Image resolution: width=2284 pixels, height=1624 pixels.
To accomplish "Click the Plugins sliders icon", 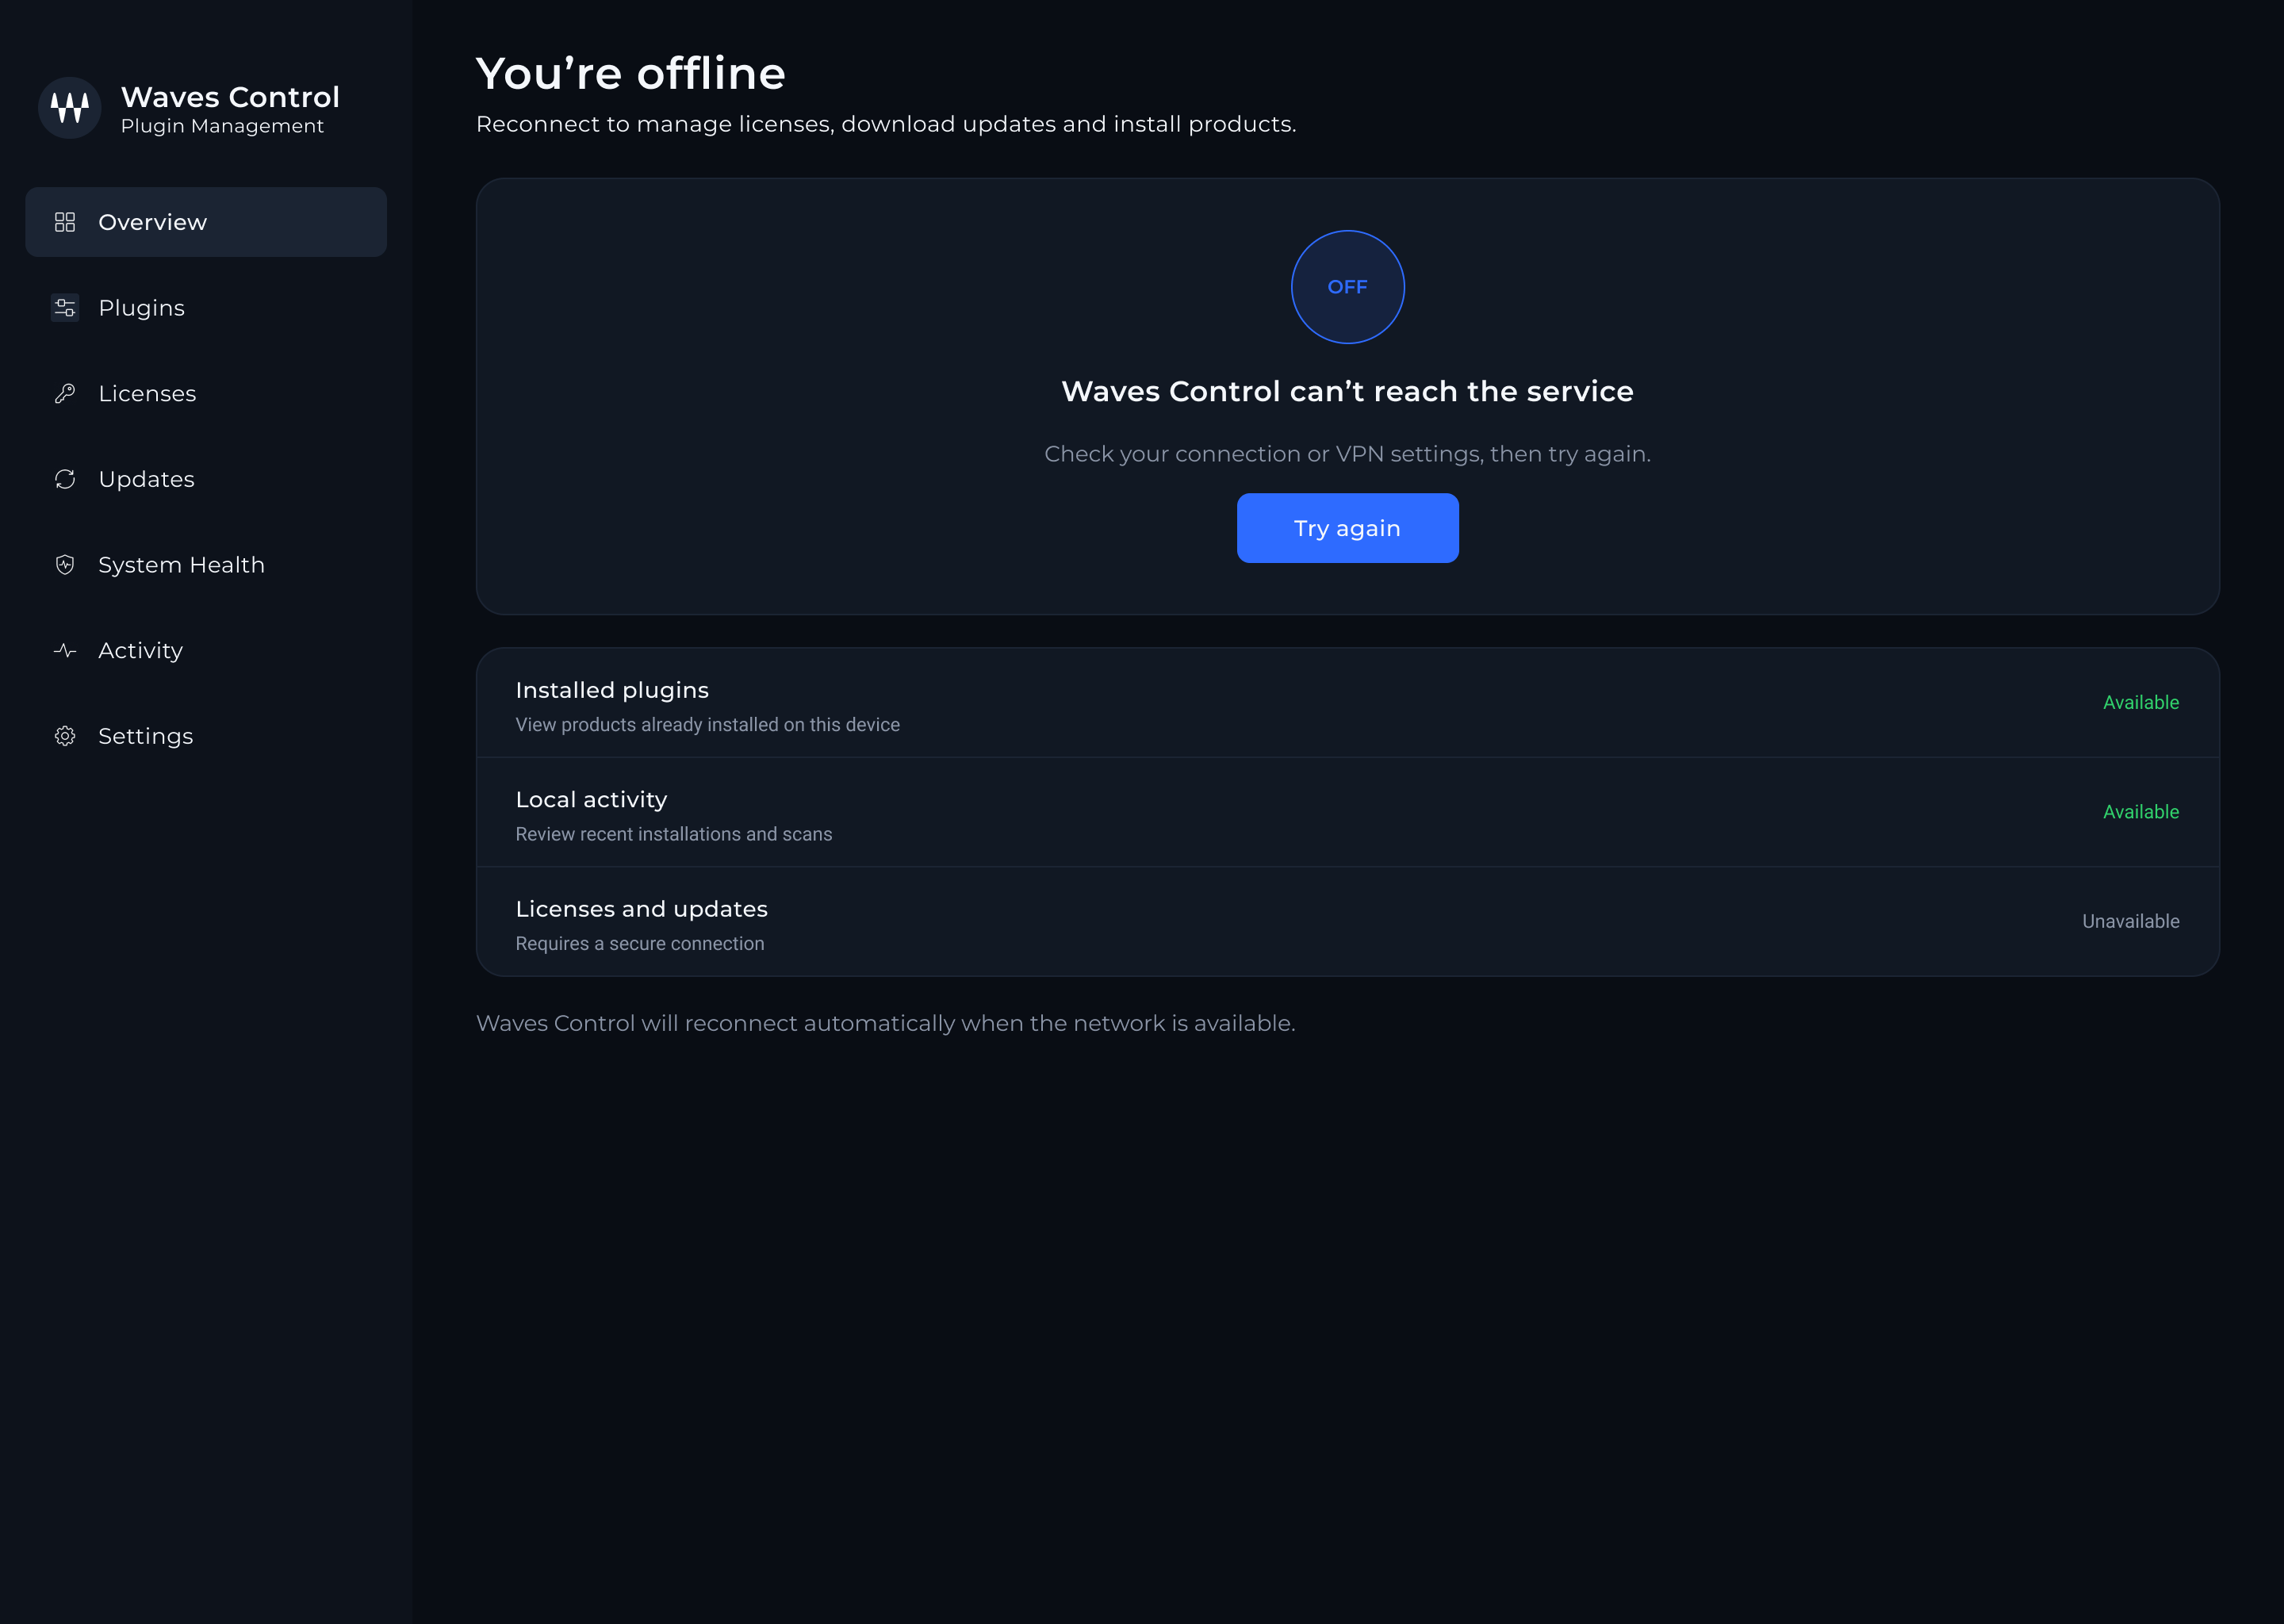I will pos(65,308).
